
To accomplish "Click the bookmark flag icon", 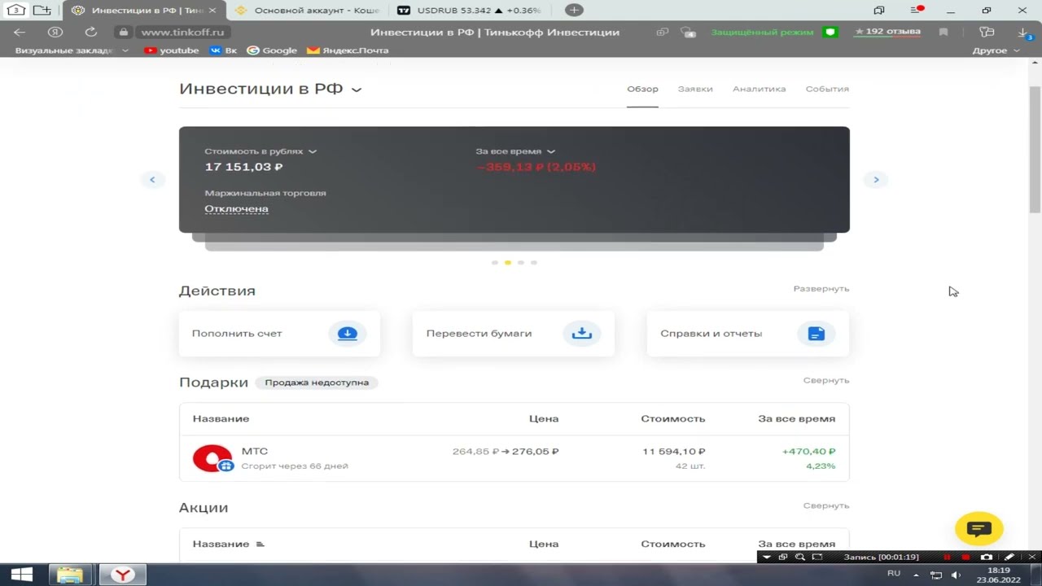I will pyautogui.click(x=943, y=32).
